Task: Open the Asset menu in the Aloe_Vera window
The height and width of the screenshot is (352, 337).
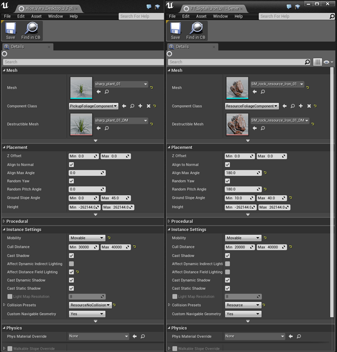Action: [x=36, y=16]
